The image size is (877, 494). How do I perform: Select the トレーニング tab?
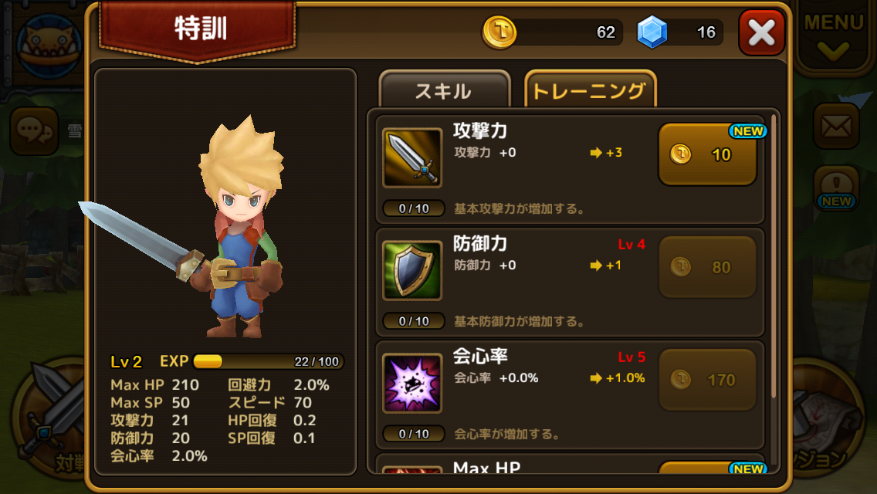[590, 90]
